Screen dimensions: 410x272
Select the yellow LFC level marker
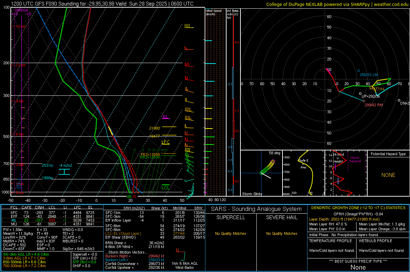coord(165,142)
